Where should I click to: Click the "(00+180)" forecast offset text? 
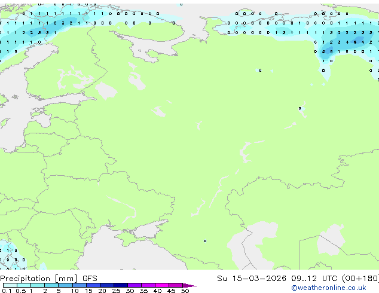[x=360, y=279]
